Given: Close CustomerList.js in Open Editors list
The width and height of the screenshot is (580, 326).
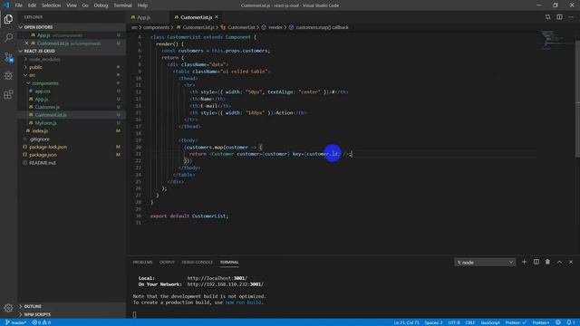Looking at the screenshot, I should pos(26,43).
